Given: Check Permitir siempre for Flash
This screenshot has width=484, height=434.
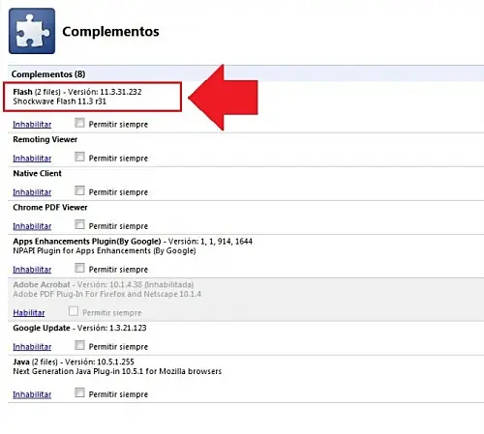Looking at the screenshot, I should (79, 123).
